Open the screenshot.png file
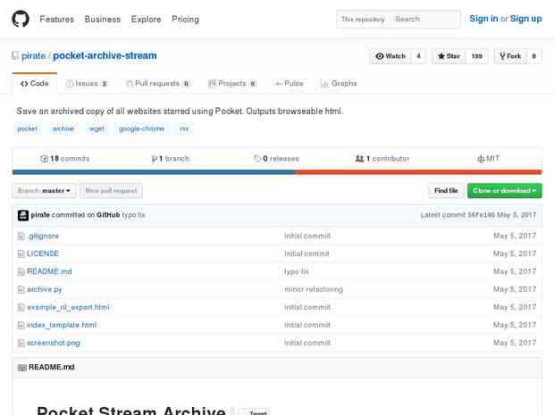554x415 pixels. point(54,343)
